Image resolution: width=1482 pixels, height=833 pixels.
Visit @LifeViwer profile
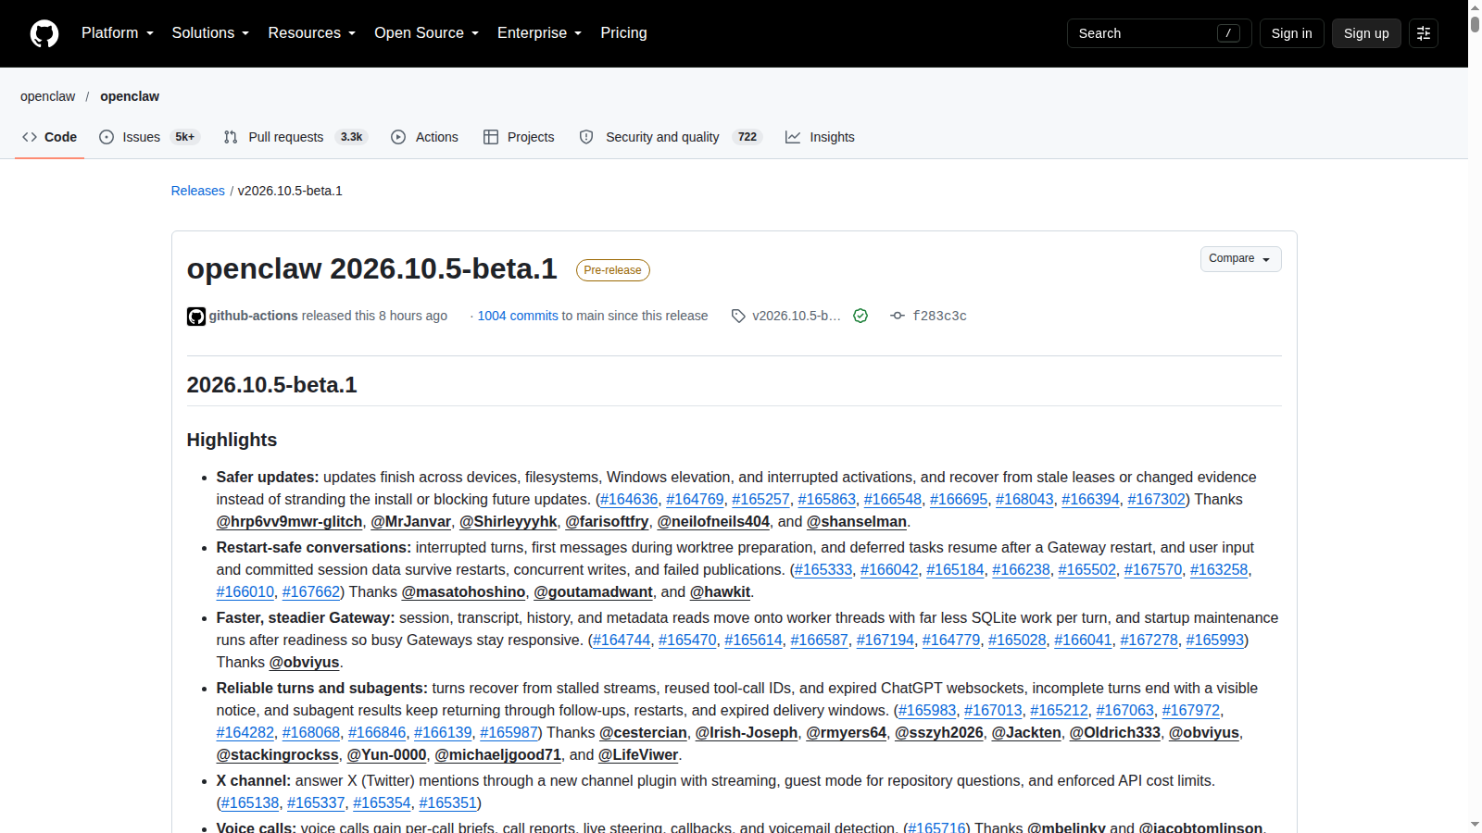point(638,754)
